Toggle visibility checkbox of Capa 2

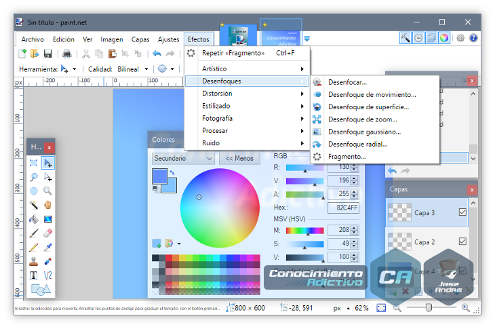pos(462,241)
